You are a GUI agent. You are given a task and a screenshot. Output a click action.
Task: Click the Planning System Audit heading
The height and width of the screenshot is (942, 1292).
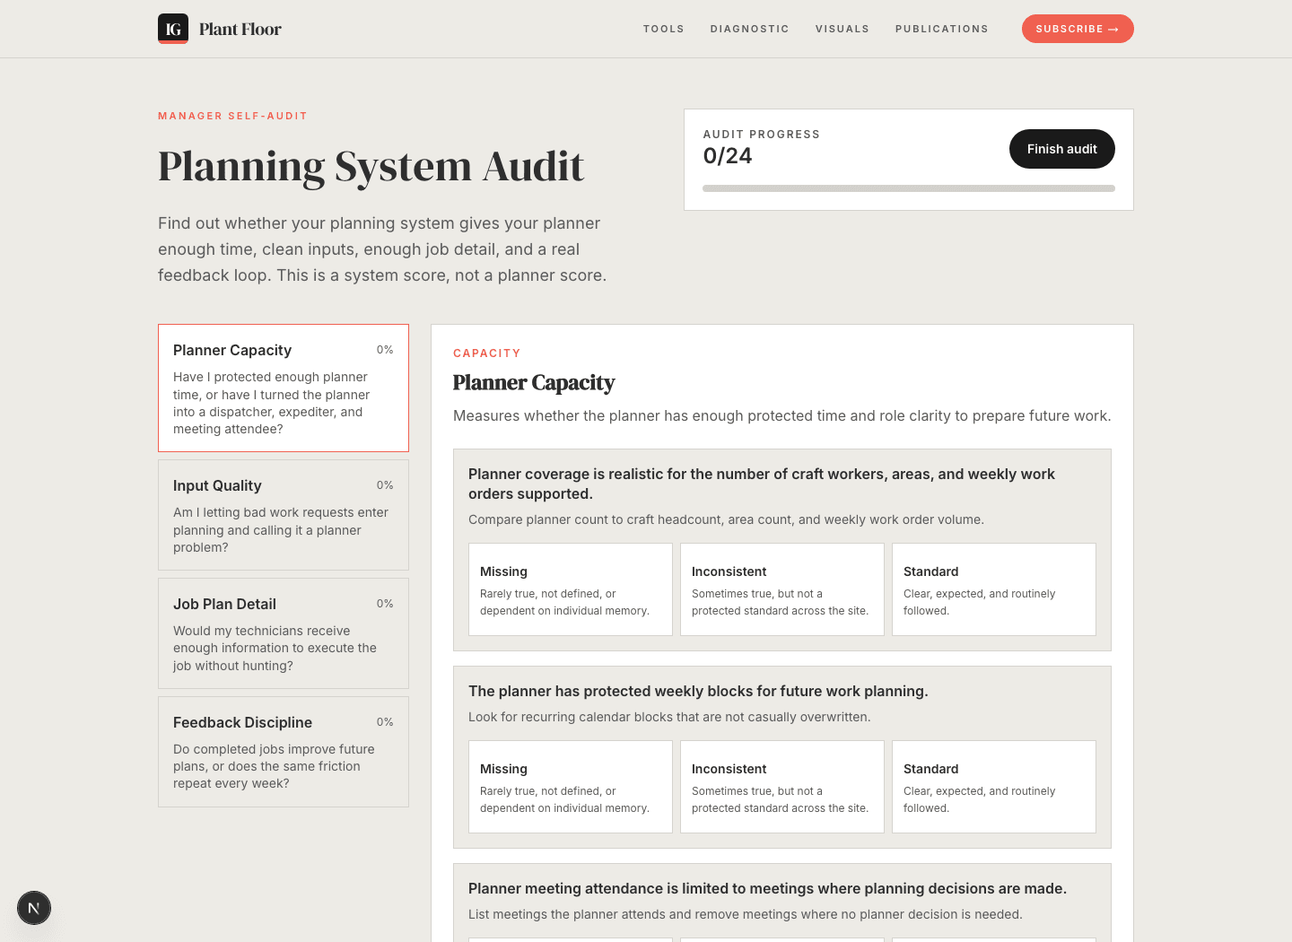[x=371, y=167]
